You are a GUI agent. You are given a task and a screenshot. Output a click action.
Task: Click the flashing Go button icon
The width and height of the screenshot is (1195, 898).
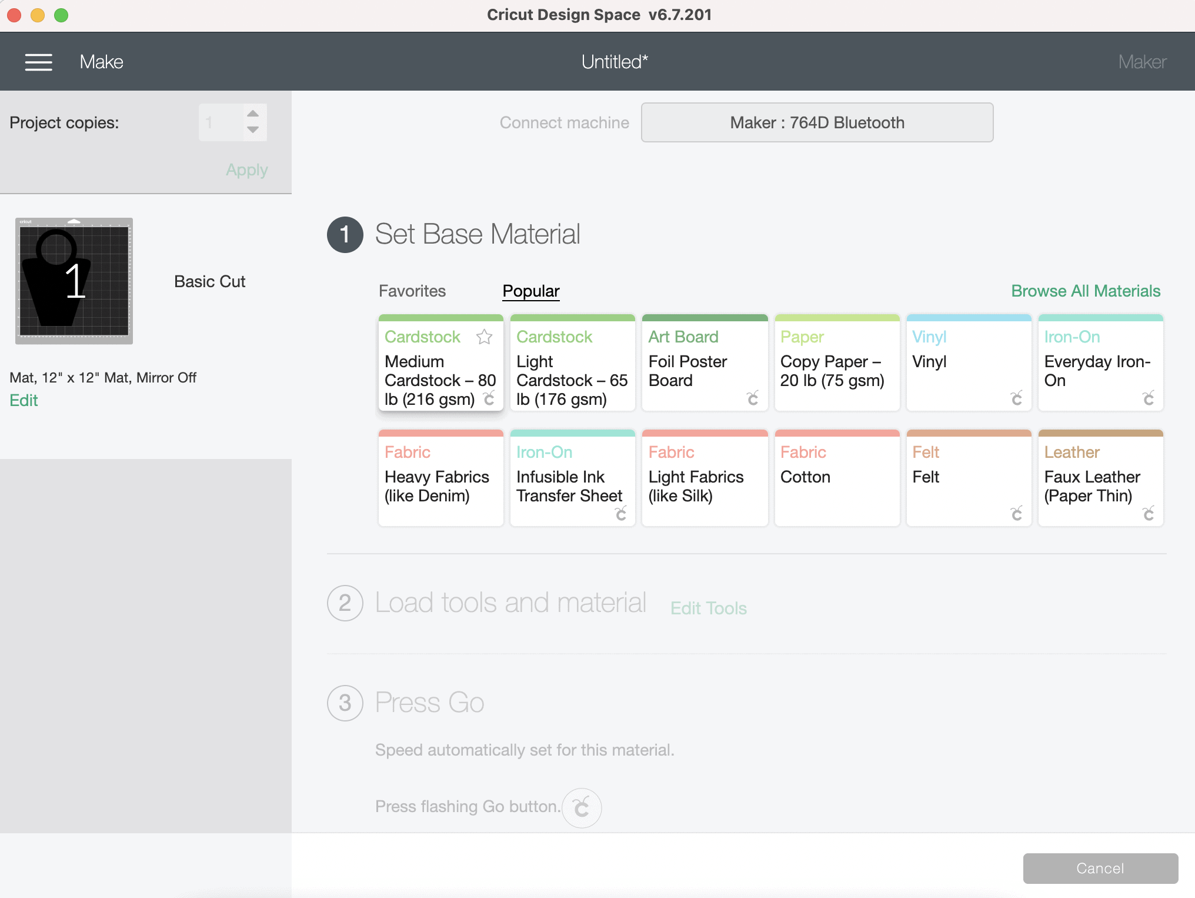click(582, 807)
